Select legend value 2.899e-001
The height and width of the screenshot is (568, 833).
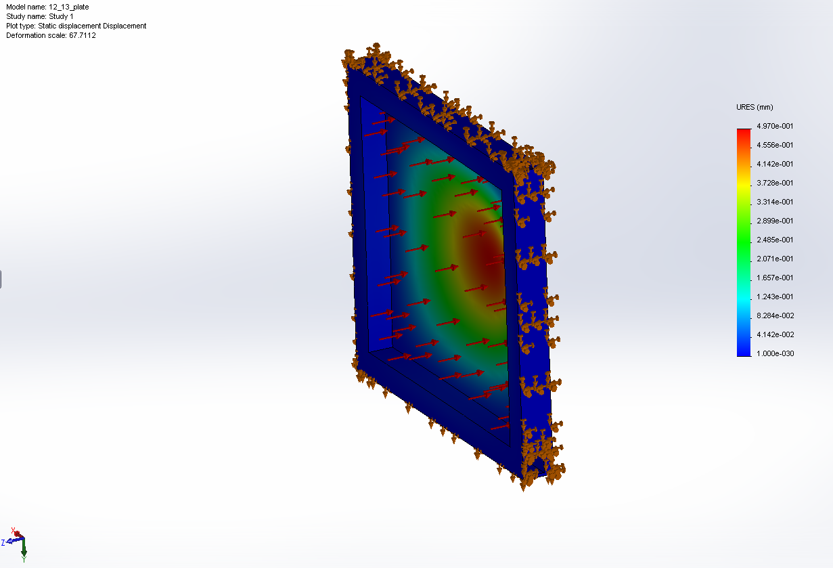(x=775, y=221)
